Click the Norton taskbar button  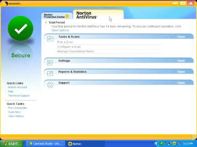tap(85, 144)
